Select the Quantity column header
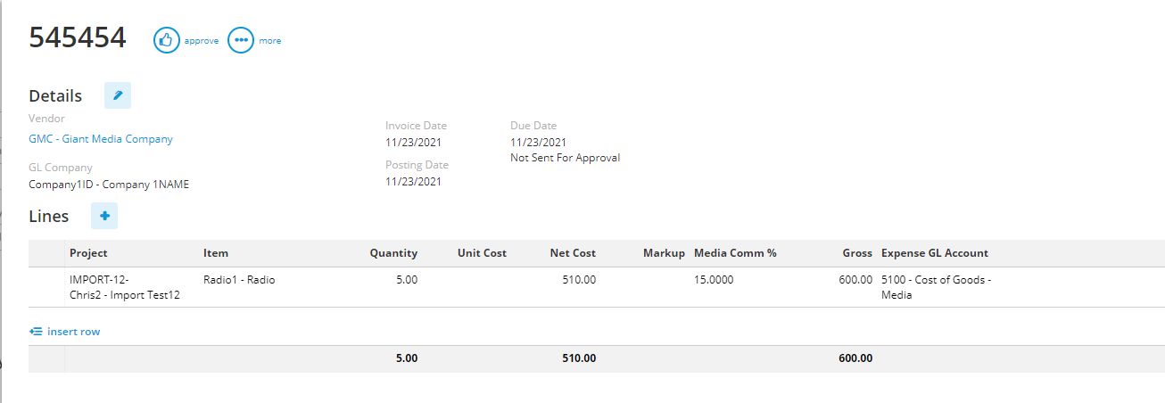Image resolution: width=1165 pixels, height=403 pixels. click(x=393, y=253)
